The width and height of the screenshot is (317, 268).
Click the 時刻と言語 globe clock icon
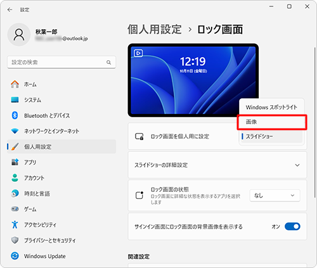click(15, 193)
